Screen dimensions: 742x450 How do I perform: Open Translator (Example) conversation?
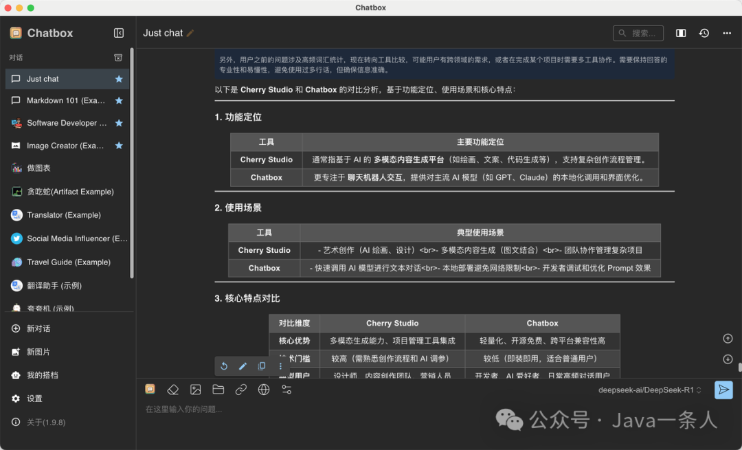click(67, 215)
